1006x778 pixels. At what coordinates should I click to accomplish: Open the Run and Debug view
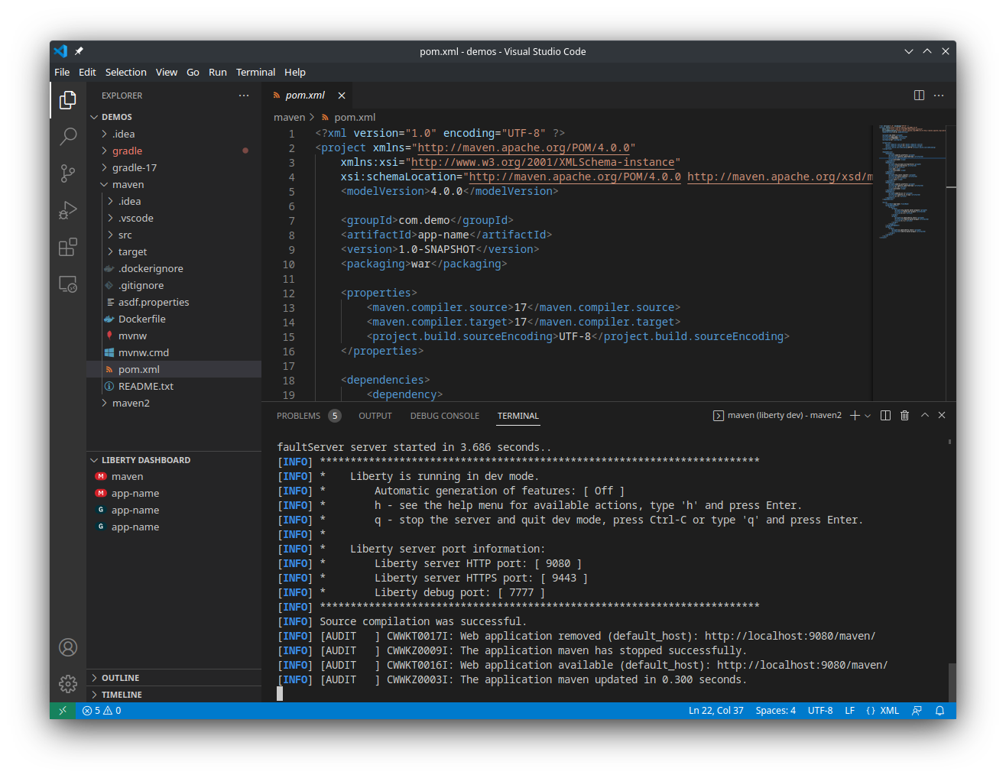coord(68,210)
